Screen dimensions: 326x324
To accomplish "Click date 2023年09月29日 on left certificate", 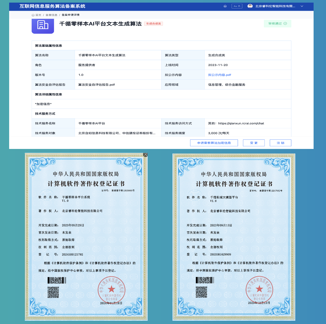I will (73, 225).
